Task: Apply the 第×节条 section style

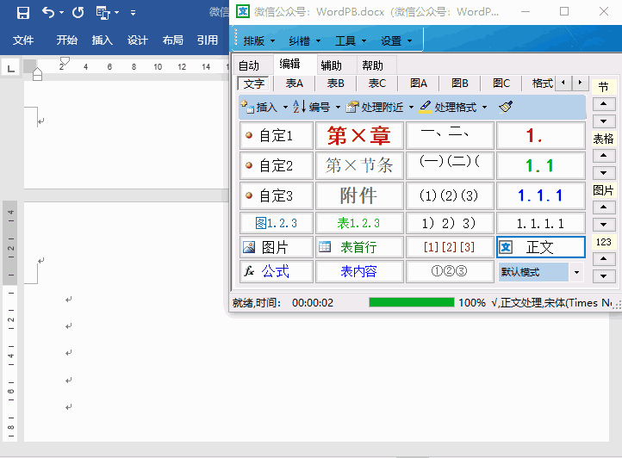Action: click(x=359, y=166)
